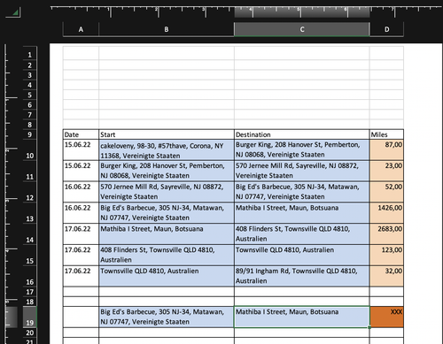Select date cell 16.06.22 in row 12

click(x=81, y=192)
